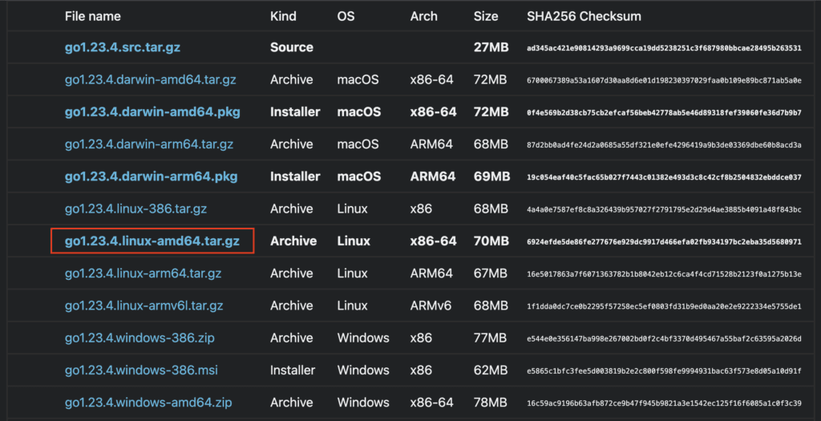Click the SHA256 Checksum column header
This screenshot has height=421, width=821.
click(584, 16)
